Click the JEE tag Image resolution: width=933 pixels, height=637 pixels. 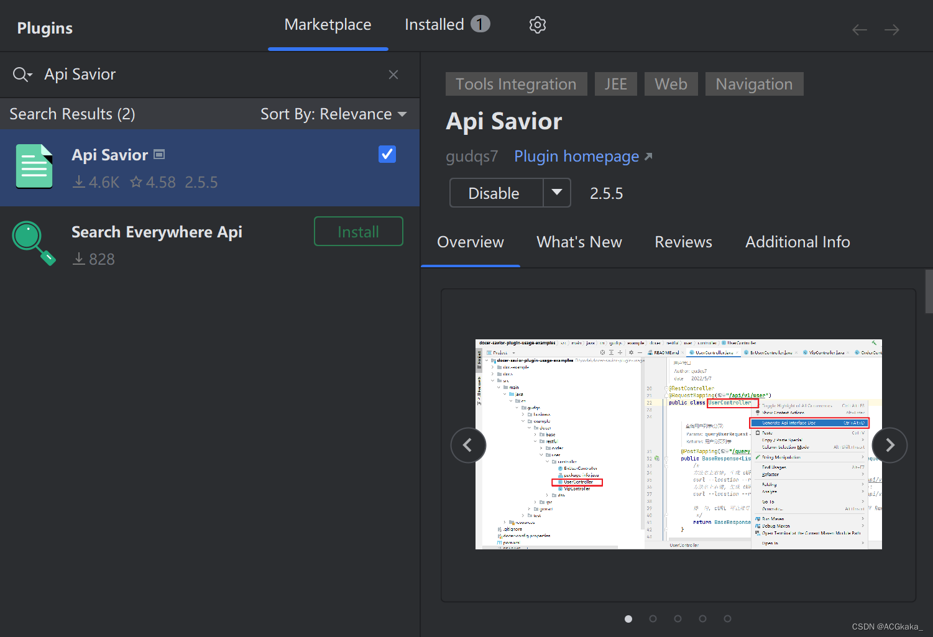615,84
